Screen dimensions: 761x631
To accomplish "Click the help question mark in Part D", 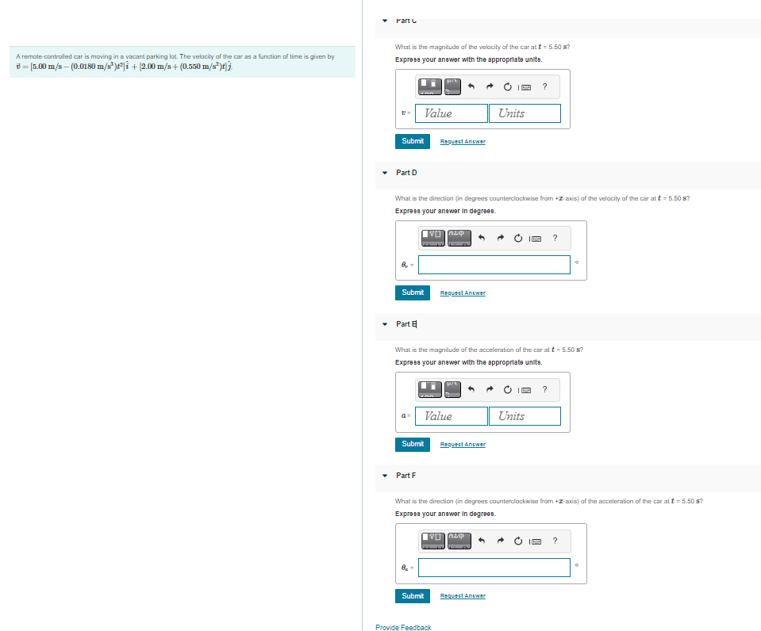I will point(555,237).
